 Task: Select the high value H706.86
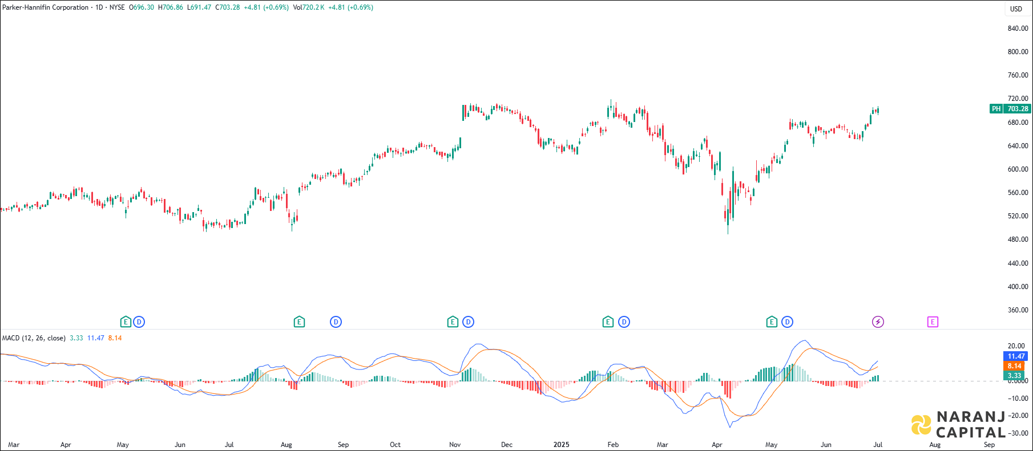(170, 7)
